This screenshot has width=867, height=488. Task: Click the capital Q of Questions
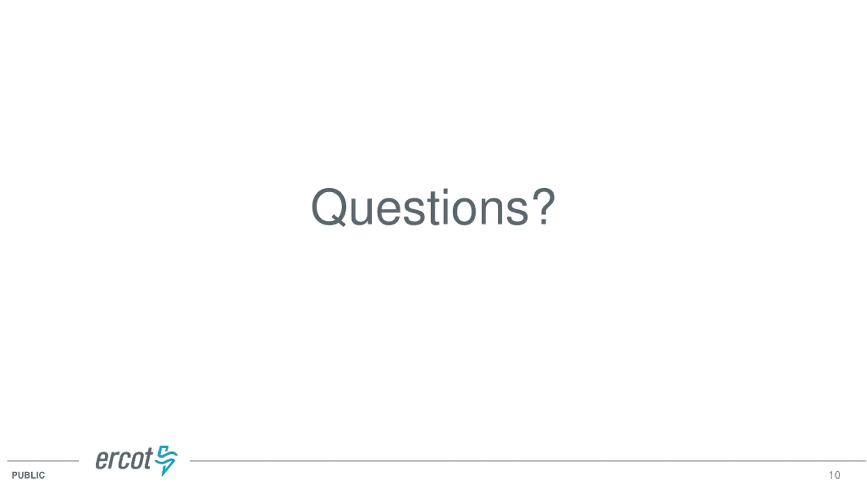[329, 207]
